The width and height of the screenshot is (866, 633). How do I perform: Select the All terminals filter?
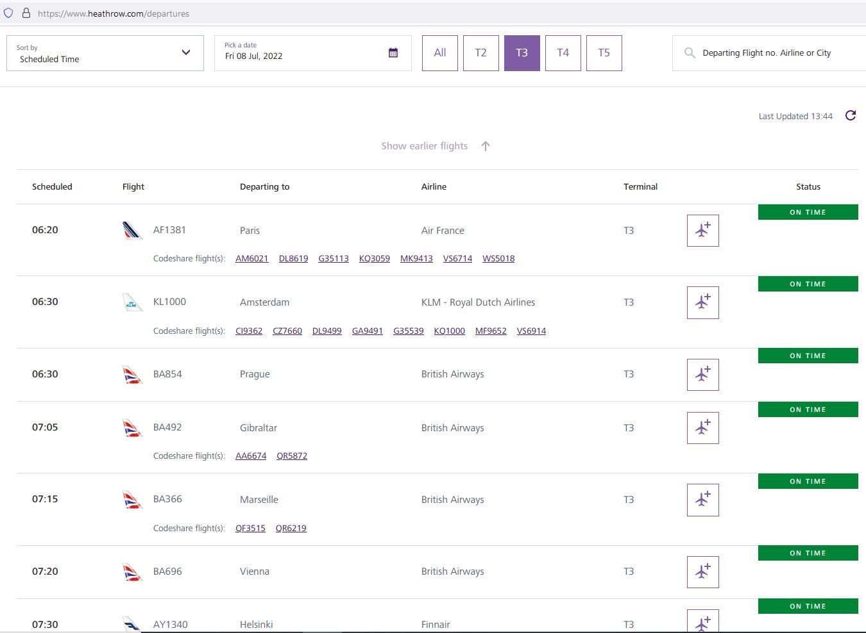click(x=440, y=53)
